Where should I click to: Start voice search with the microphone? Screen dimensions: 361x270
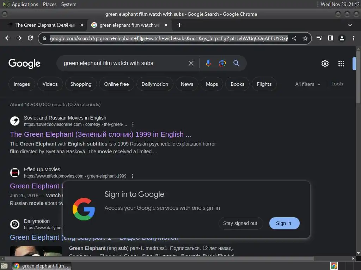click(208, 63)
